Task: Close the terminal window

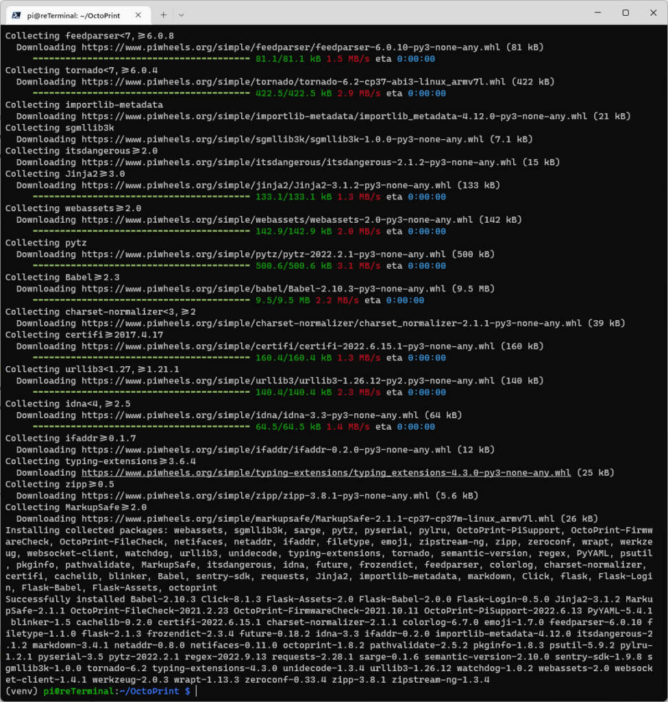Action: pyautogui.click(x=653, y=12)
